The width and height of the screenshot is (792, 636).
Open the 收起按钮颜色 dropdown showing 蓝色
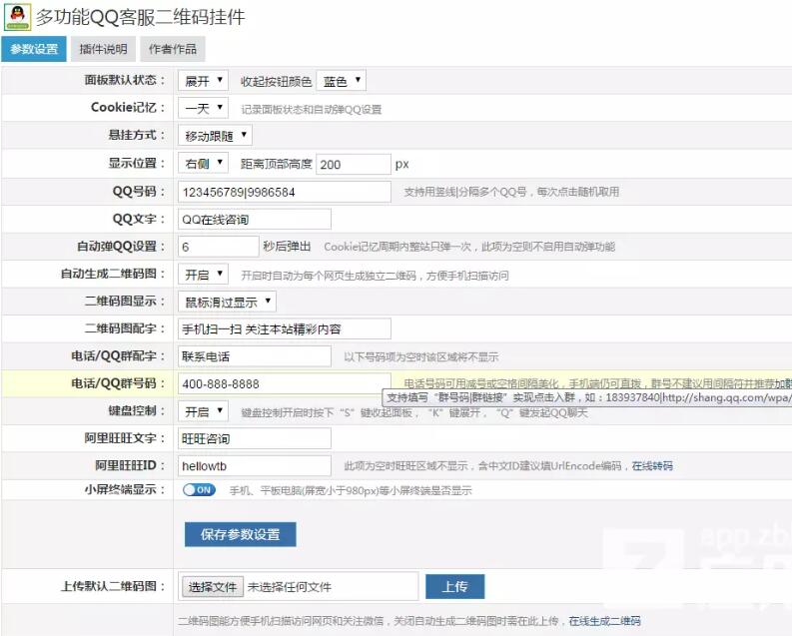(x=341, y=81)
